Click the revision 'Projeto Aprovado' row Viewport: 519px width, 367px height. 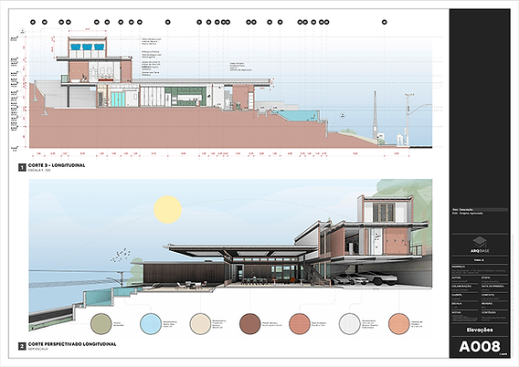[x=480, y=214]
